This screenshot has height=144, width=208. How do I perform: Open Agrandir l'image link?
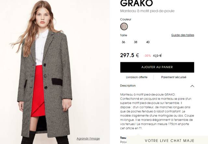click(88, 138)
